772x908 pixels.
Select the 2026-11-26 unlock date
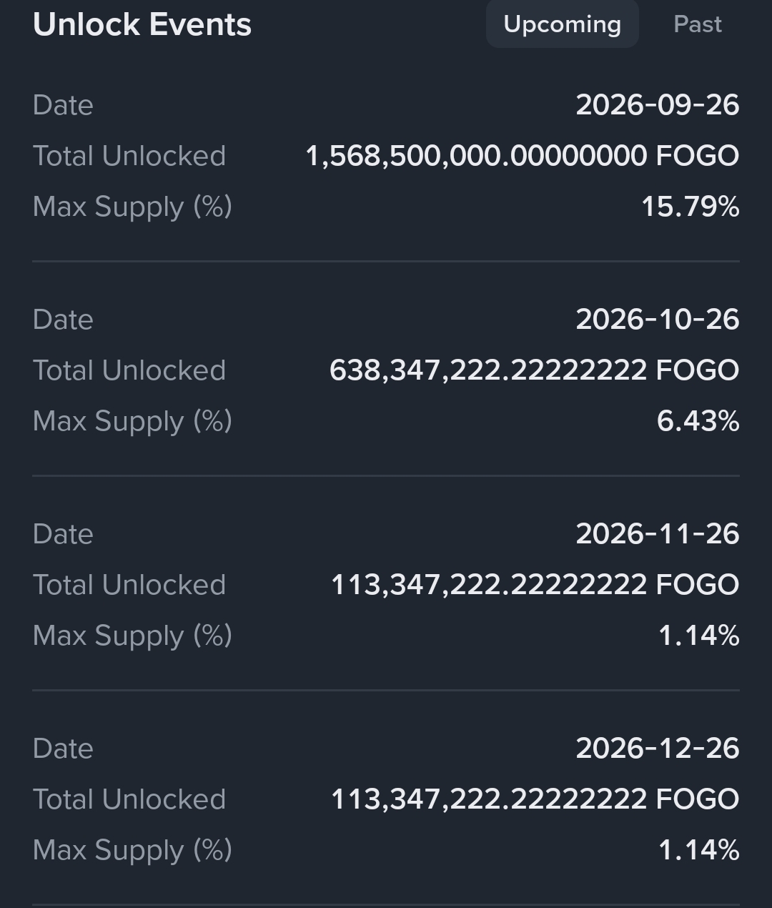tap(657, 534)
